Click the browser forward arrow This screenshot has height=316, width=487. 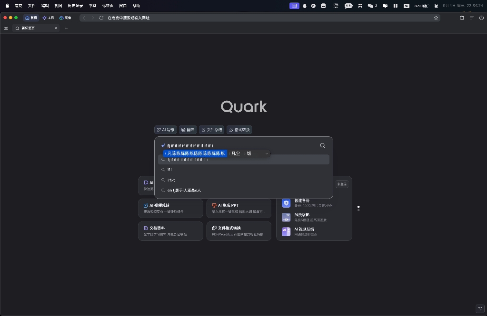click(x=92, y=18)
